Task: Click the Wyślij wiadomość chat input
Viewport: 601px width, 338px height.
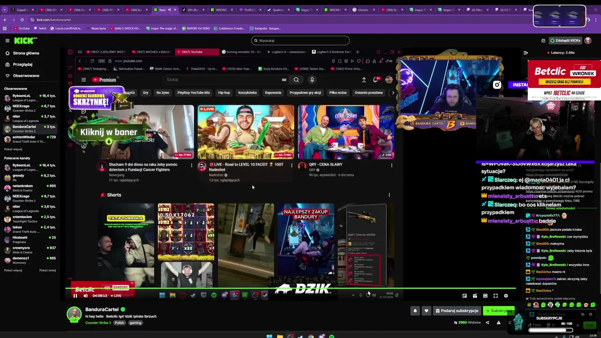Action: tap(561, 315)
